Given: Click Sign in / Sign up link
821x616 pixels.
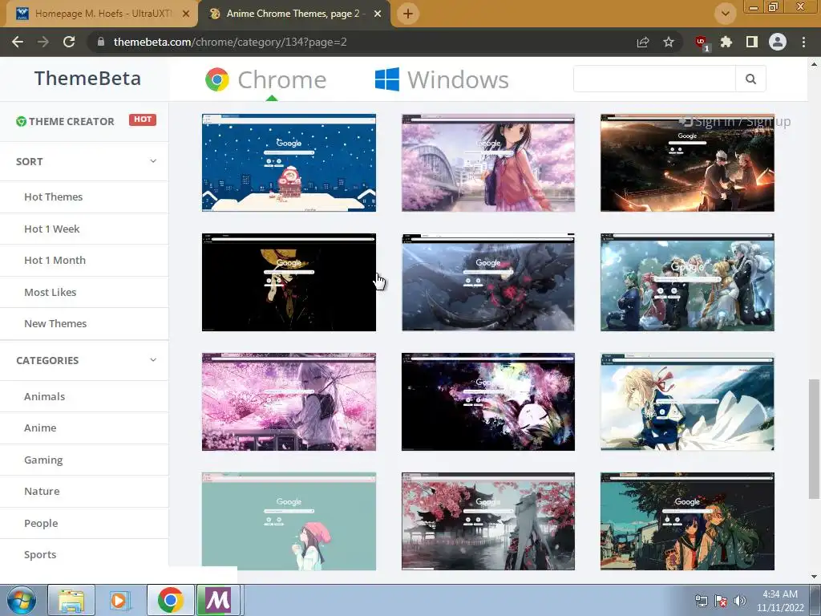Looking at the screenshot, I should (x=734, y=122).
